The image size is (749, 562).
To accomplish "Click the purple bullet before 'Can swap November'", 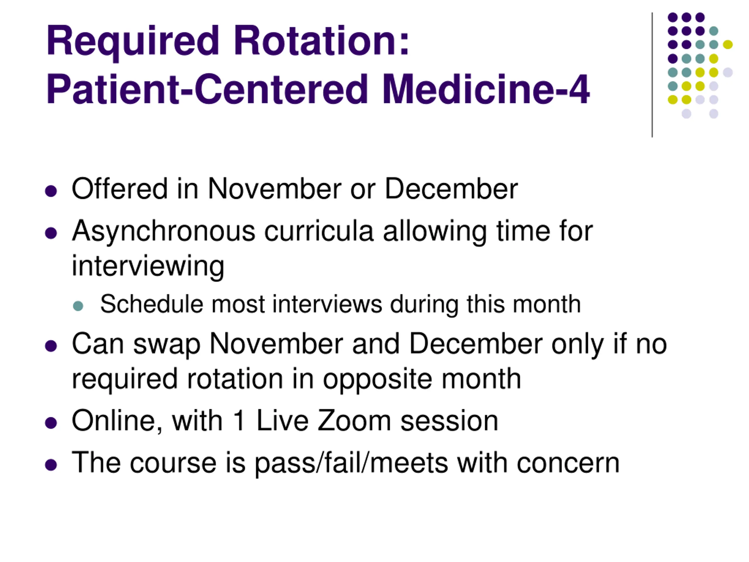I will pyautogui.click(x=51, y=346).
